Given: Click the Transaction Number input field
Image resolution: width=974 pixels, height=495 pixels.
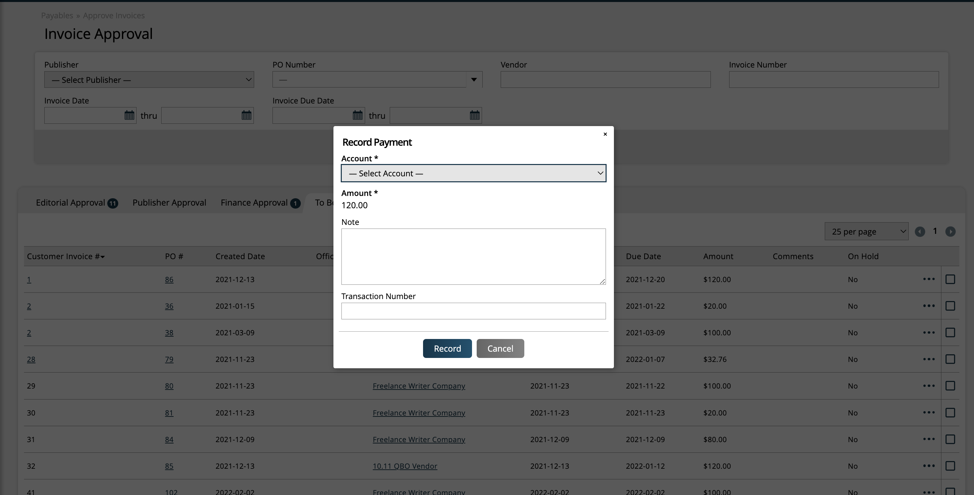Looking at the screenshot, I should (x=473, y=311).
